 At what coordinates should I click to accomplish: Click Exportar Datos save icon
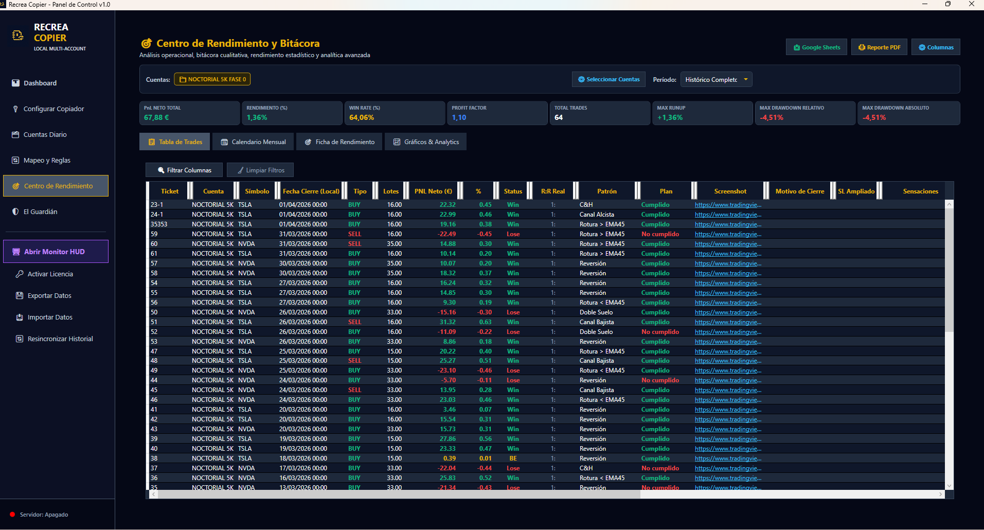pos(20,296)
